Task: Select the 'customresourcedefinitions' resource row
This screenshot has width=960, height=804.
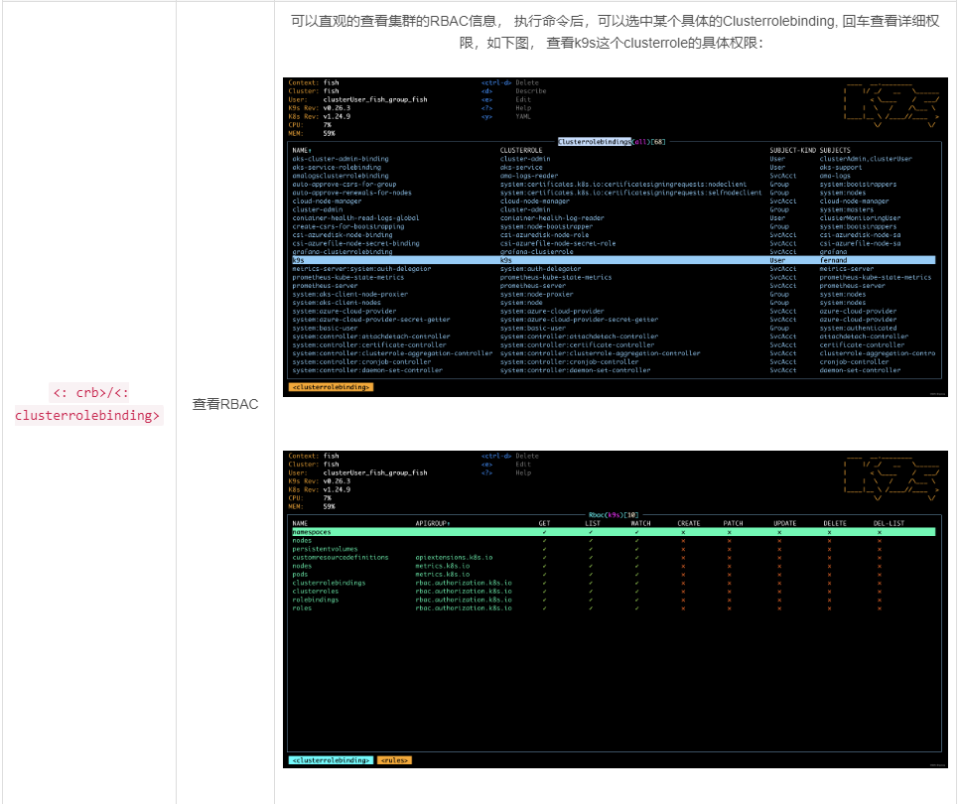Action: click(614, 558)
